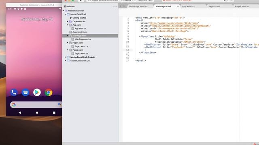Click the Solution pad header icon
259x145 pixels.
65,6
